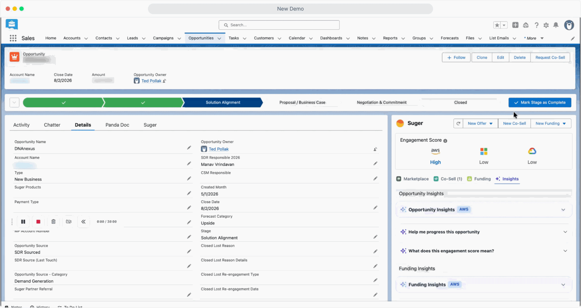Change Opportunity Owner icon in Details
This screenshot has height=308, width=581.
pos(375,149)
